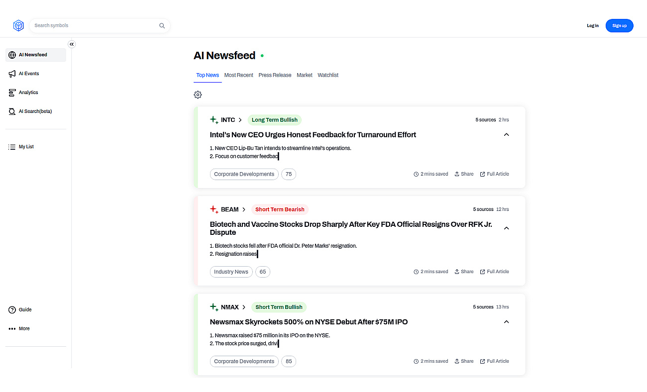Open INTC symbol via its arrow
Image resolution: width=647 pixels, height=392 pixels.
(x=240, y=120)
